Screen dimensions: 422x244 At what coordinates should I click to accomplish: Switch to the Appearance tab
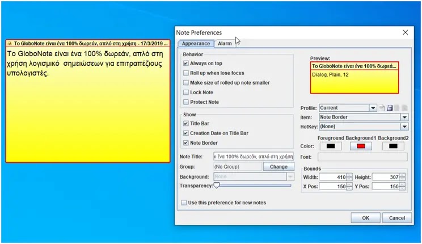click(196, 44)
